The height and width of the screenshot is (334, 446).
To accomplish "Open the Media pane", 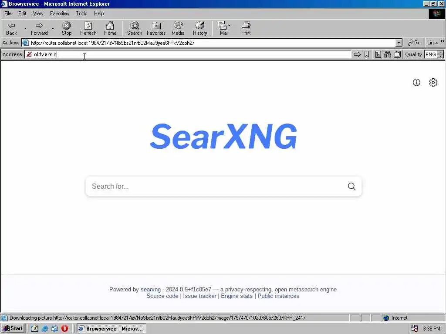I will (x=178, y=28).
